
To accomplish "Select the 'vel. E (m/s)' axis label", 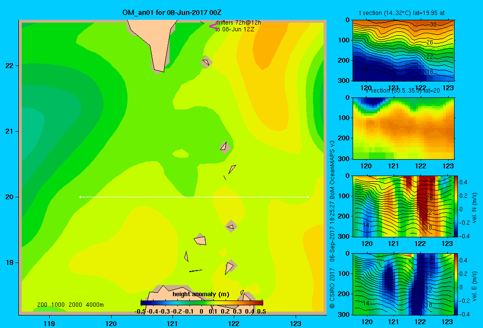I will pyautogui.click(x=475, y=286).
